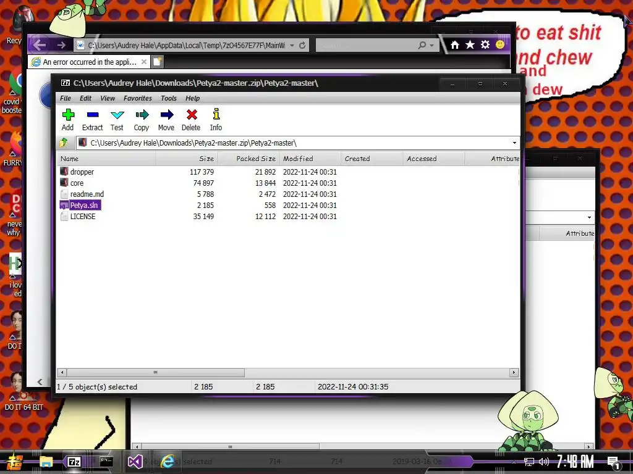Image resolution: width=633 pixels, height=474 pixels.
Task: Open the notification center icon
Action: pos(614,463)
